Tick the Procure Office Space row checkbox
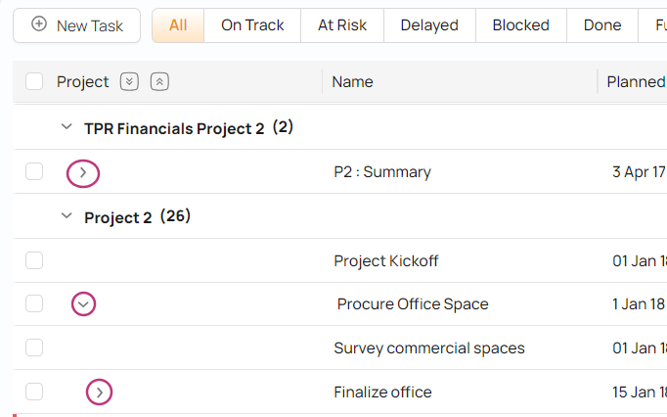Screen dimensions: 667x417 click(x=34, y=304)
